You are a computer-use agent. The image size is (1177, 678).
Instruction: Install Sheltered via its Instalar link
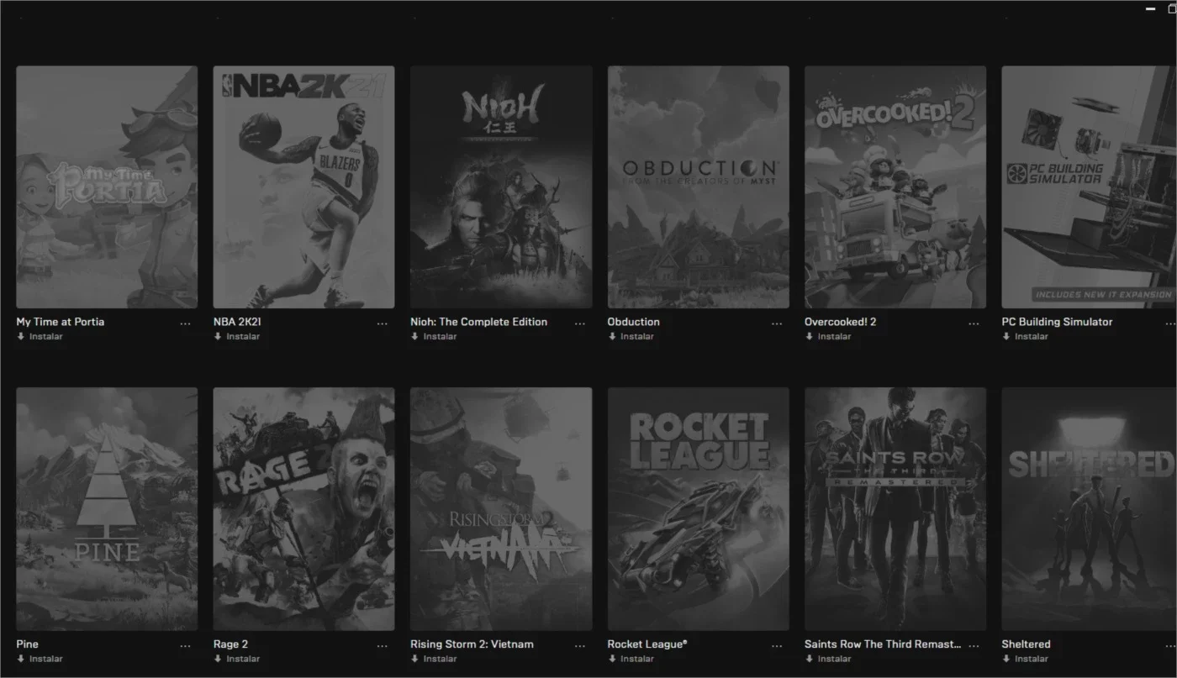click(x=1025, y=659)
